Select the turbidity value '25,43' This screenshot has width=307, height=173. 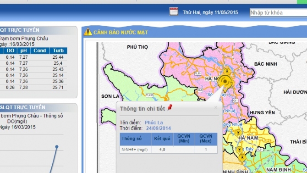click(x=58, y=69)
